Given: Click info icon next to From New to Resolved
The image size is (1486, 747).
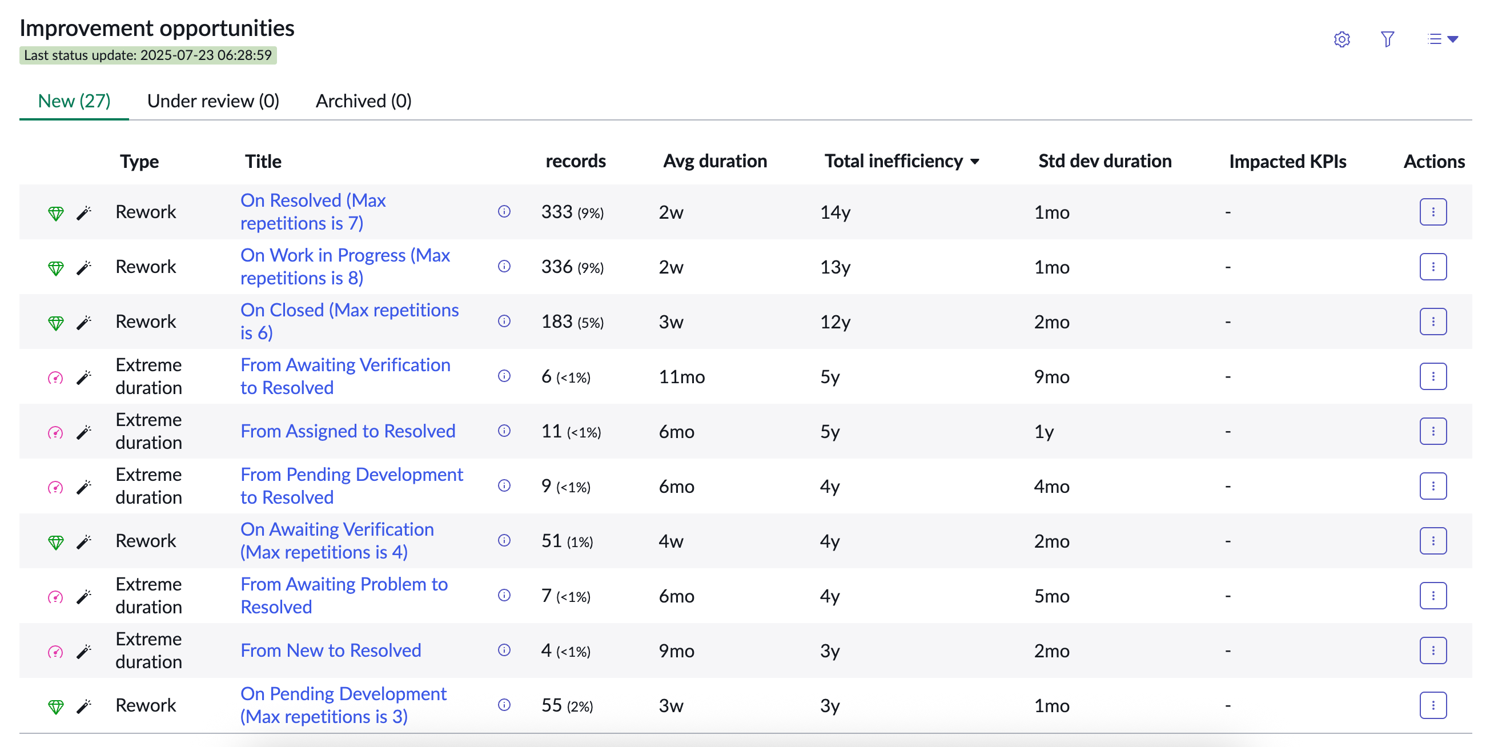Looking at the screenshot, I should 504,650.
